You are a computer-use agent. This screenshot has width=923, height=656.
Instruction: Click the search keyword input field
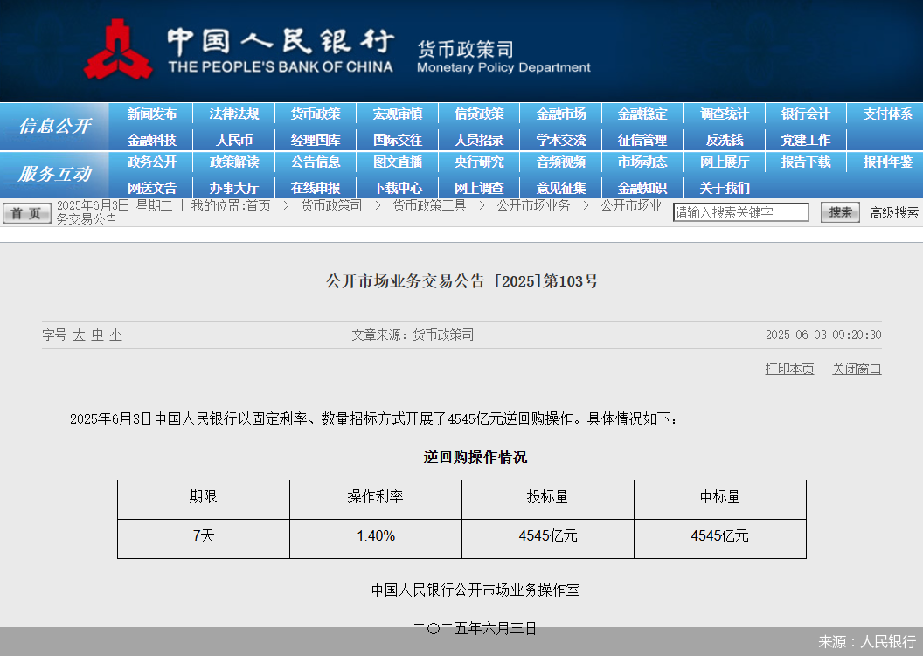click(740, 212)
